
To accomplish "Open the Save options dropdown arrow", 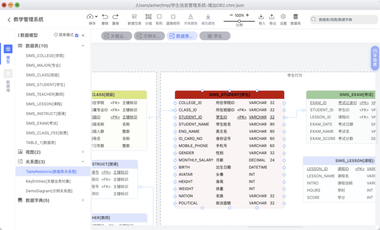I will [96, 17].
